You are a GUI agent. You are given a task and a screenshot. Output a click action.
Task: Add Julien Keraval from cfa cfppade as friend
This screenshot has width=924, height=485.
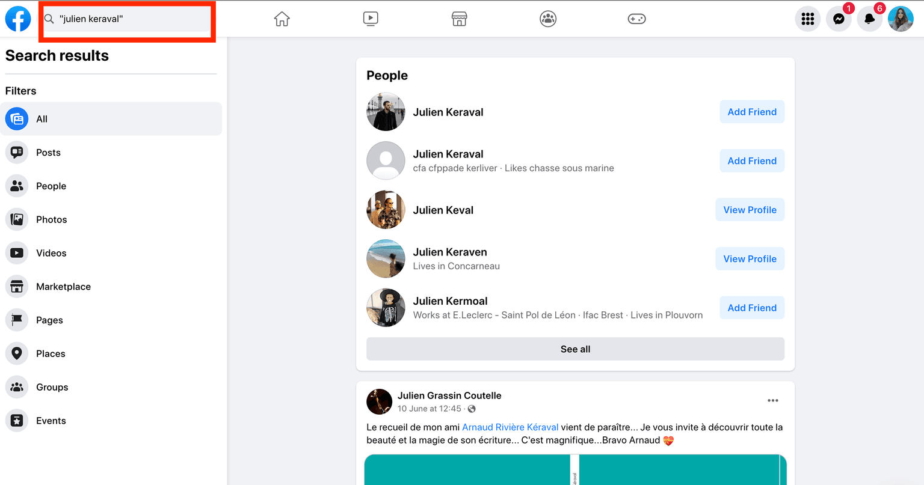[x=752, y=161]
